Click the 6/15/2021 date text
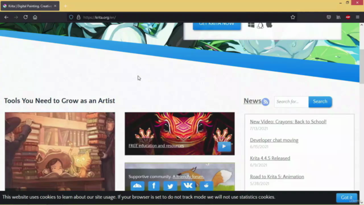The image size is (364, 205). point(259,147)
